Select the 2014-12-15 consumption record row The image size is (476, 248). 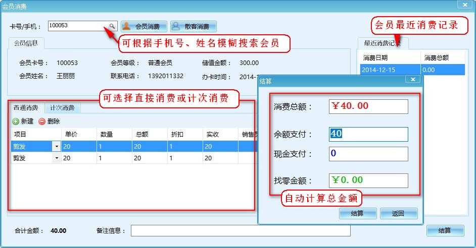pyautogui.click(x=389, y=70)
